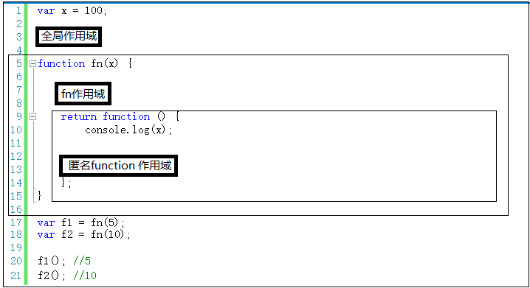Screen dimensions: 530x288
Task: Click line number 21 in the gutter
Action: pos(16,275)
